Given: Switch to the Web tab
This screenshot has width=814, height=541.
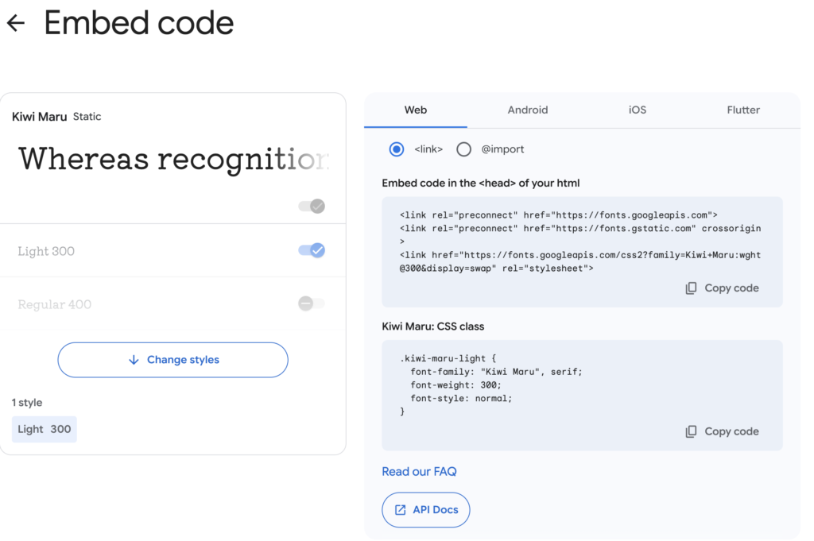Looking at the screenshot, I should [x=416, y=110].
